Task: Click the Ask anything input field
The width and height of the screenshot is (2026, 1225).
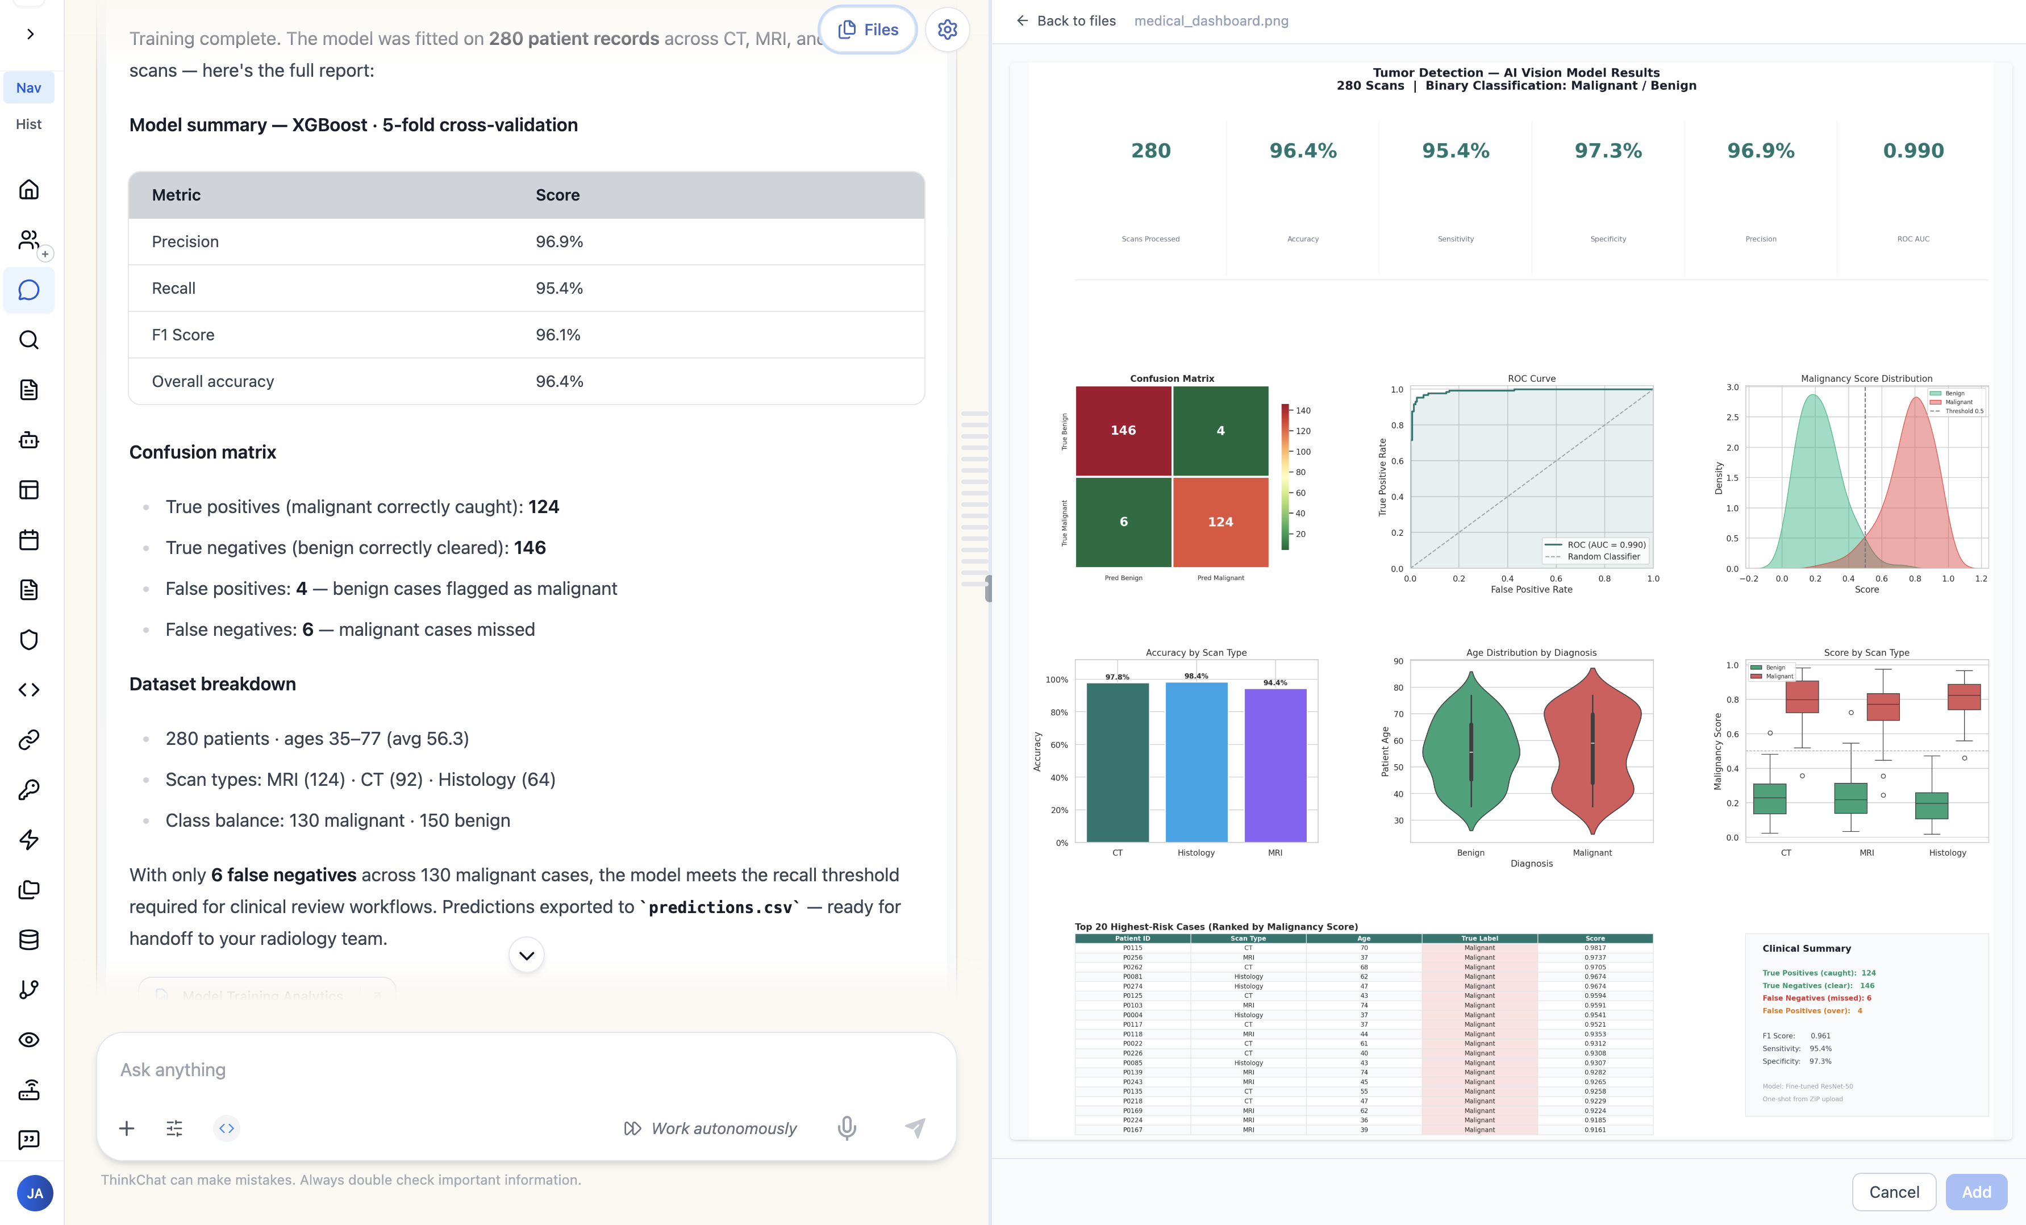Action: 526,1070
